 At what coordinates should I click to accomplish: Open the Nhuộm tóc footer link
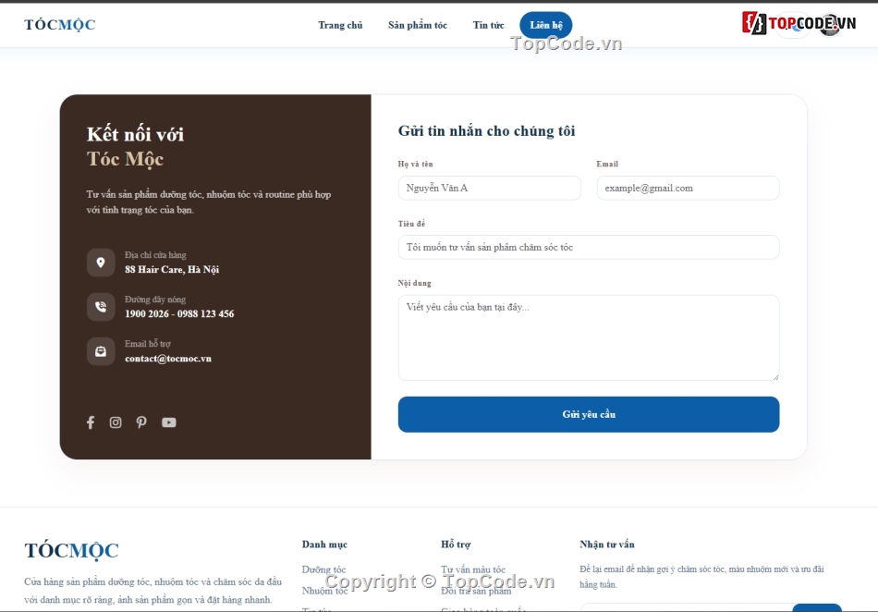(x=324, y=591)
